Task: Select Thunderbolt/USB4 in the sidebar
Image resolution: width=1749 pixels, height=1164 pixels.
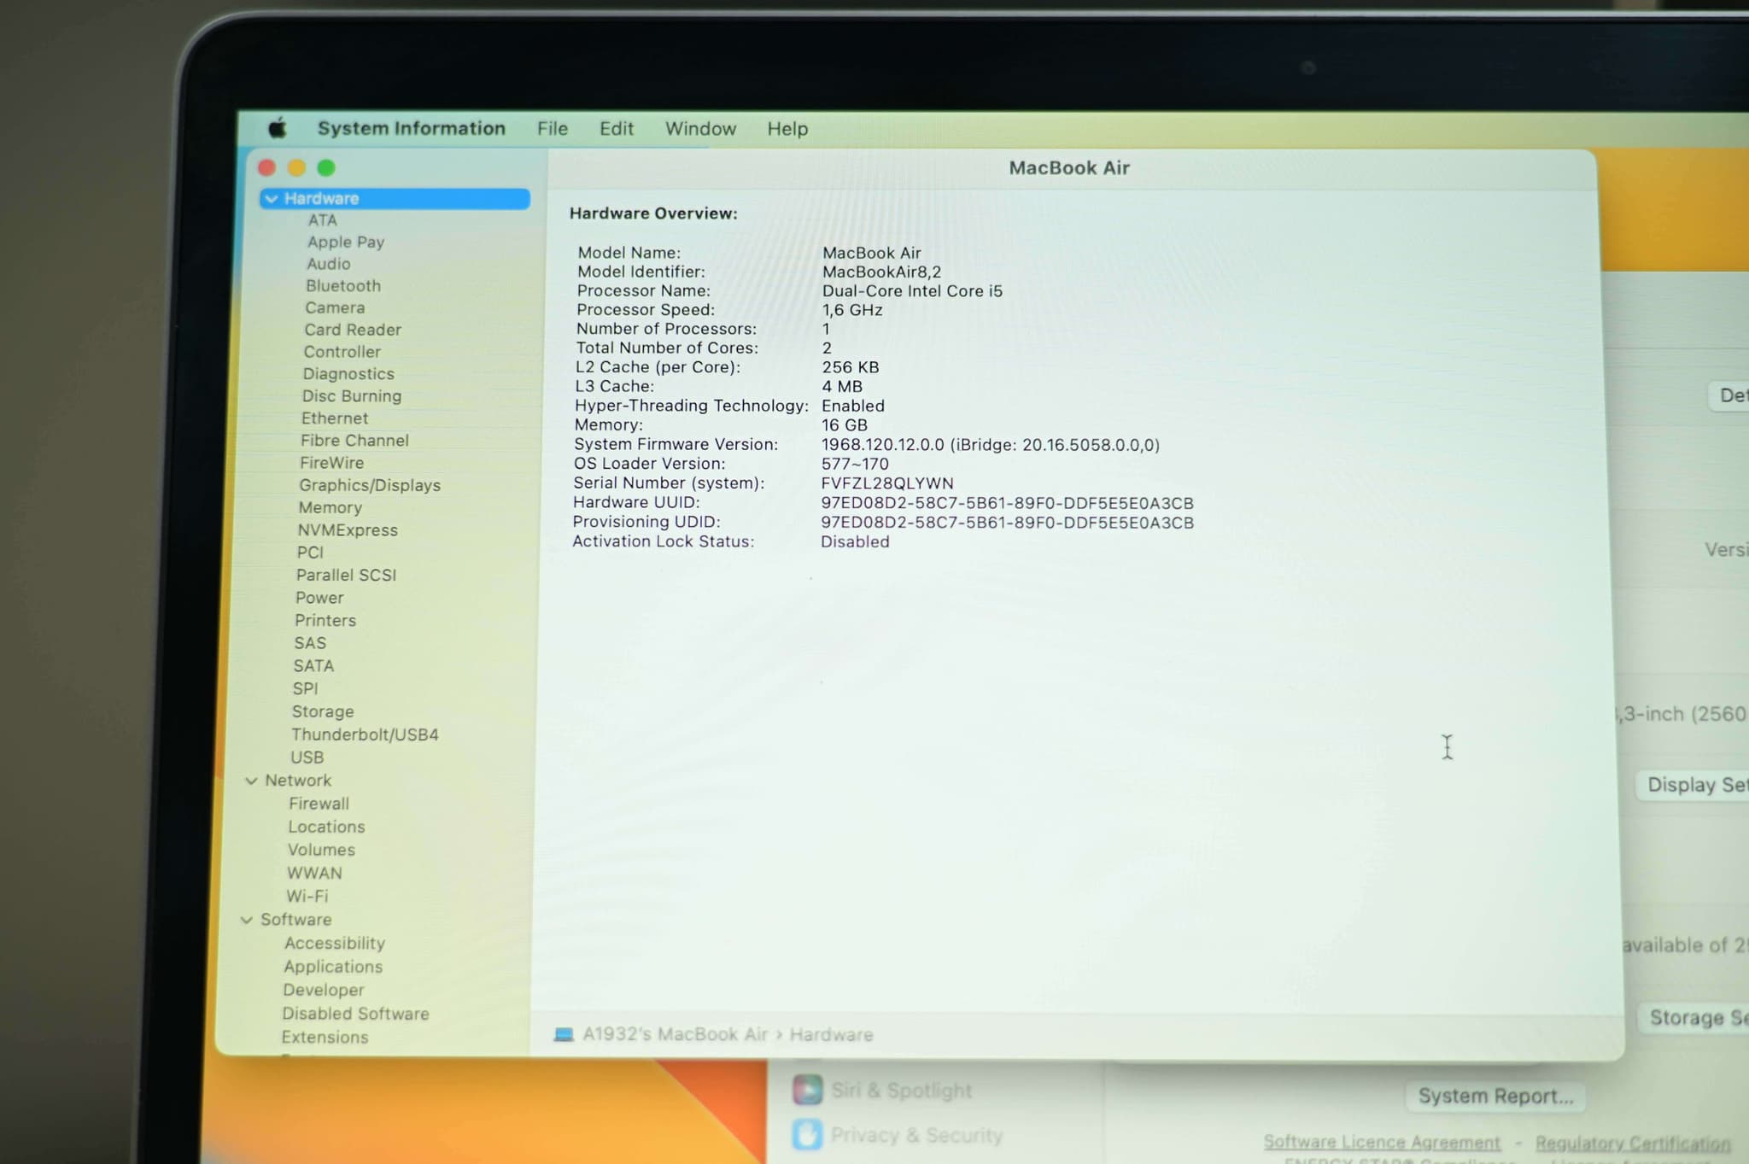Action: 365,734
